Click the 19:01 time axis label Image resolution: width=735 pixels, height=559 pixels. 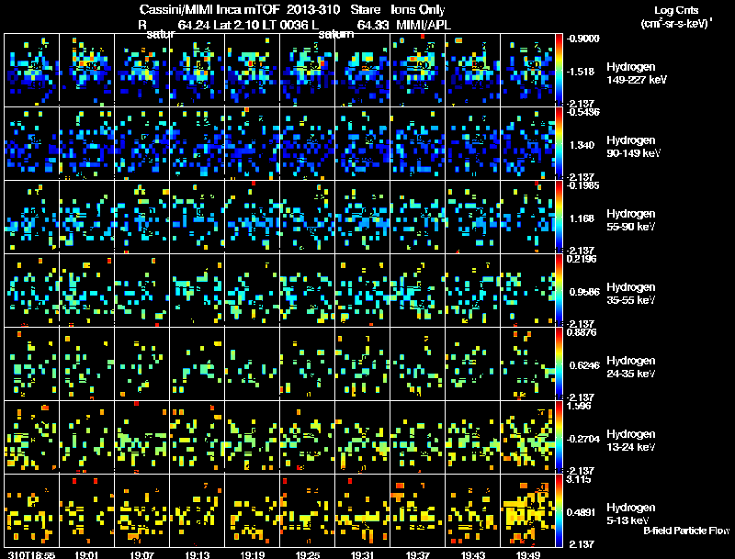(86, 554)
